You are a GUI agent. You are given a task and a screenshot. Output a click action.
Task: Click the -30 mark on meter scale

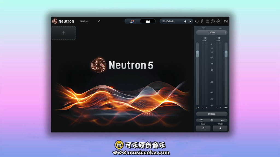pos(212,82)
